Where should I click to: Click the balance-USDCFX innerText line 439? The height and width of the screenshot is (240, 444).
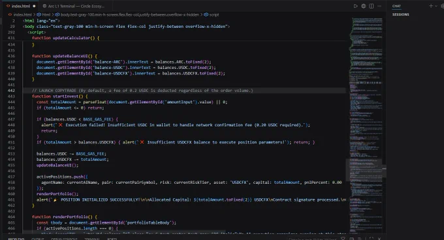point(131,73)
